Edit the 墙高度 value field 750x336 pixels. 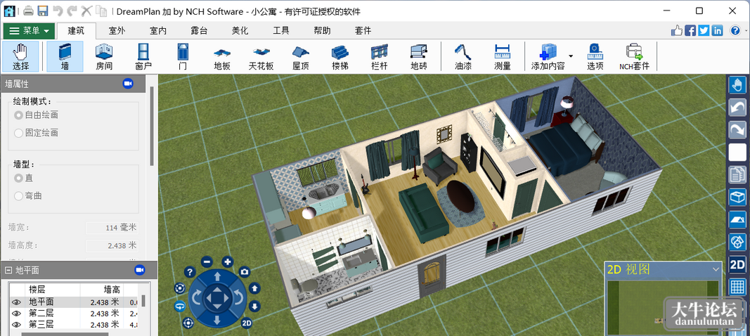tap(112, 245)
